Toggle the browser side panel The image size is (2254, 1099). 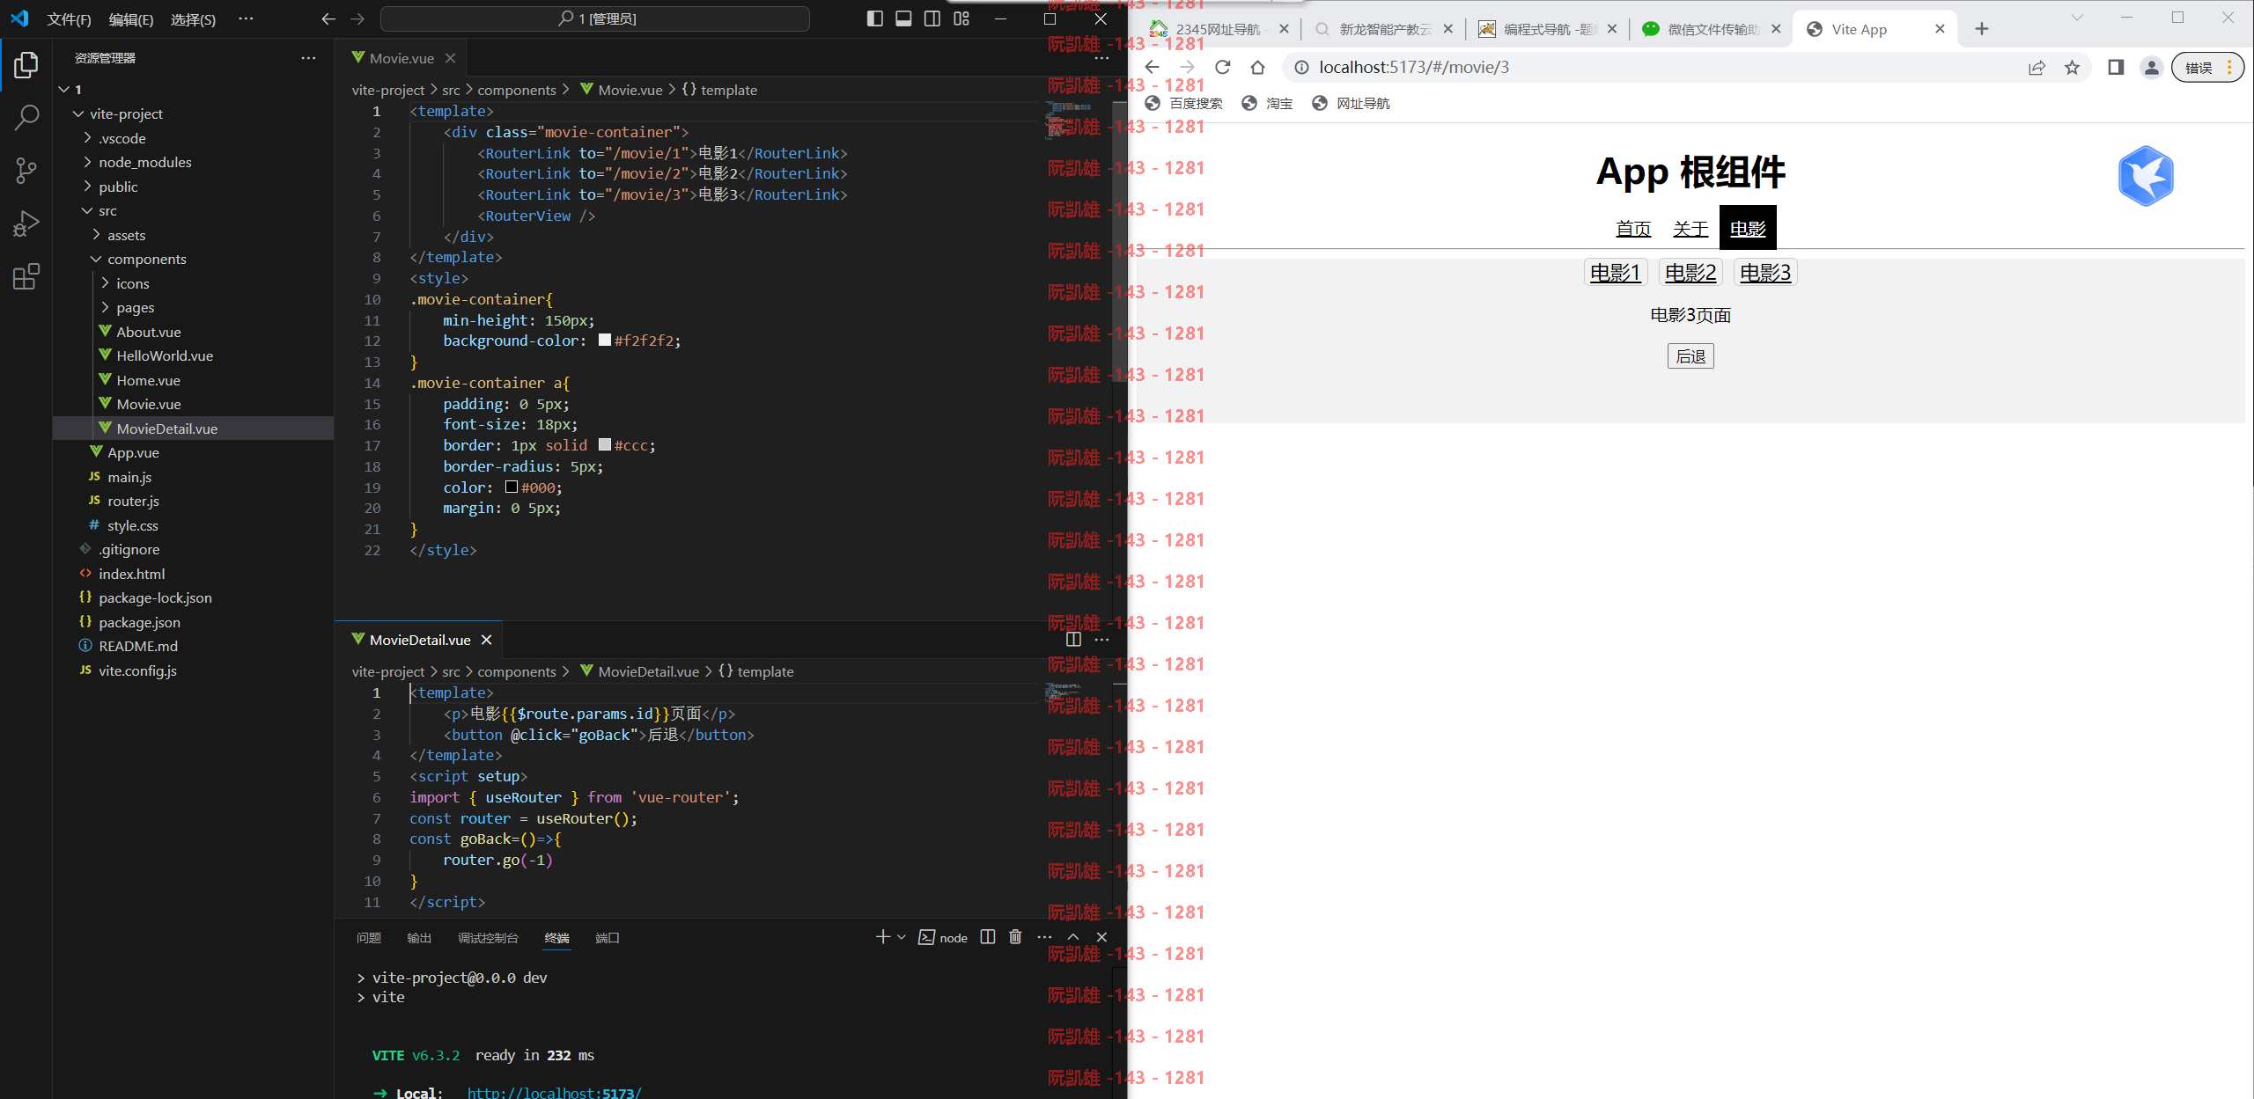[x=2116, y=67]
